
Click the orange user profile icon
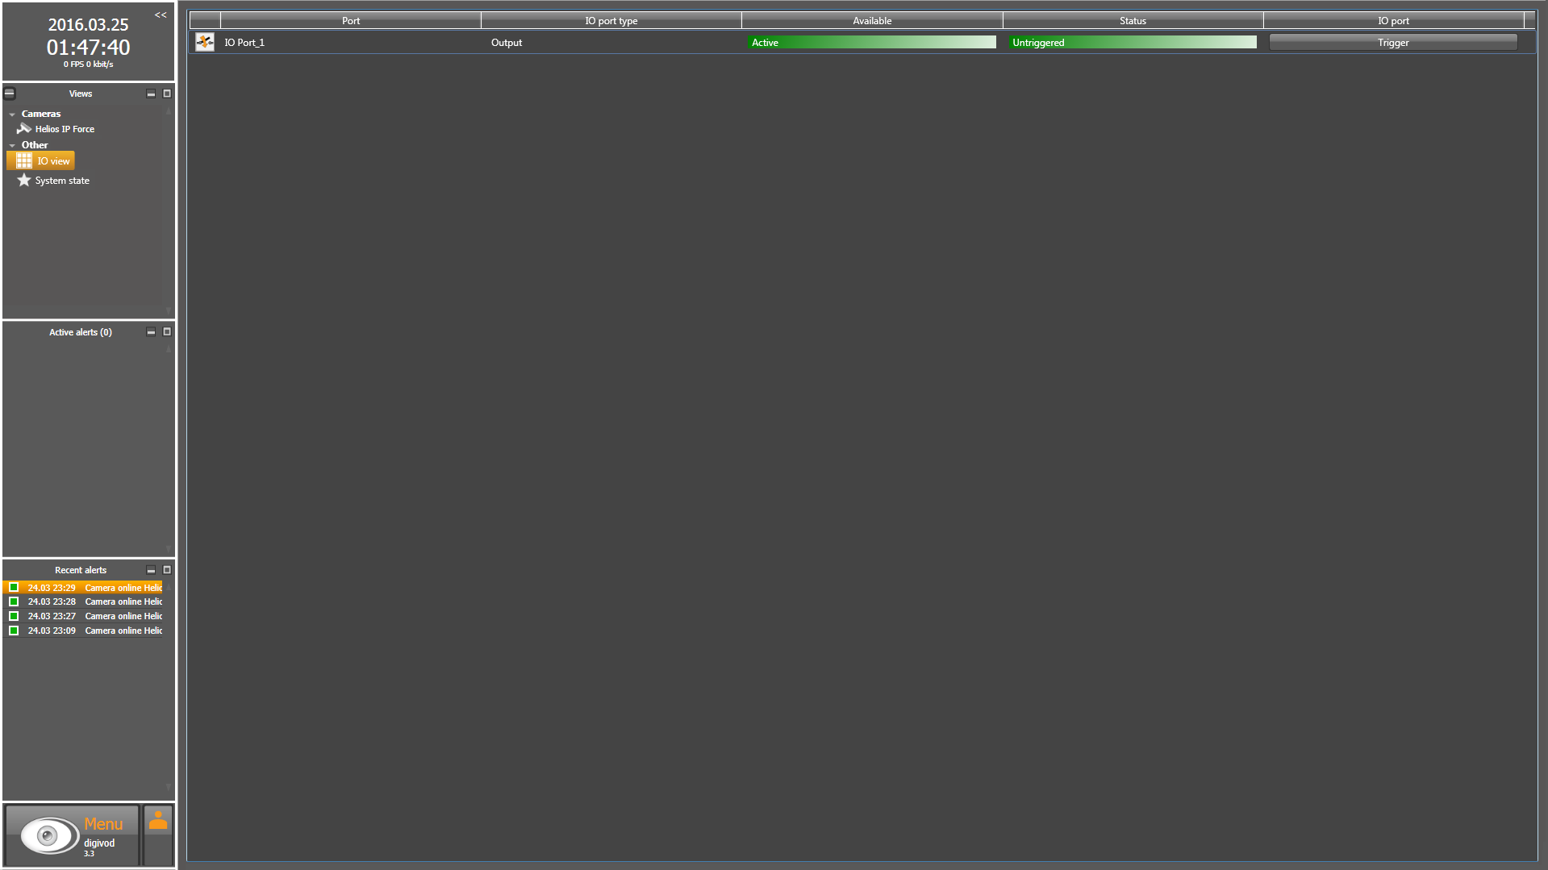(x=158, y=820)
